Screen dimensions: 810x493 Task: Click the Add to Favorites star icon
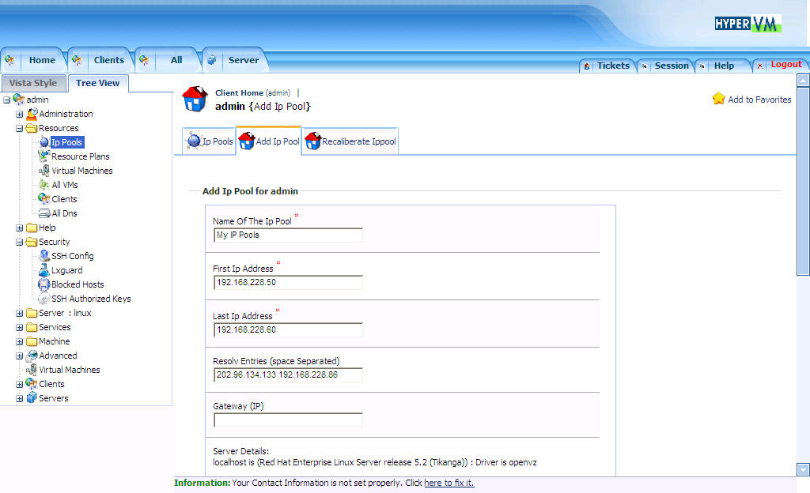pyautogui.click(x=718, y=99)
